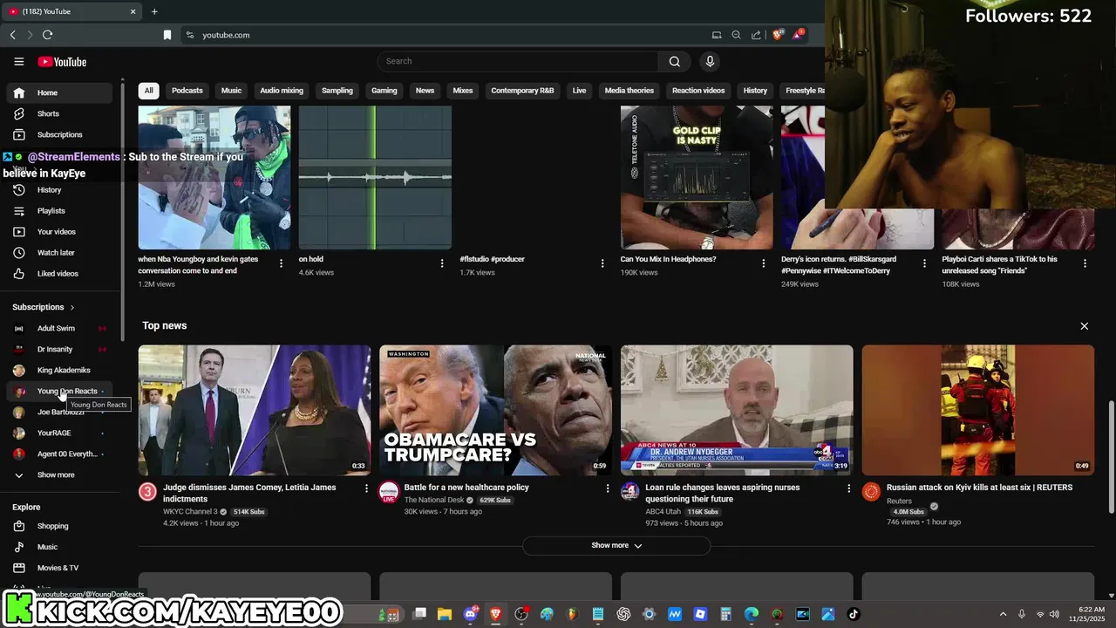The width and height of the screenshot is (1116, 628).
Task: Select the Music filter chip
Action: pyautogui.click(x=231, y=91)
